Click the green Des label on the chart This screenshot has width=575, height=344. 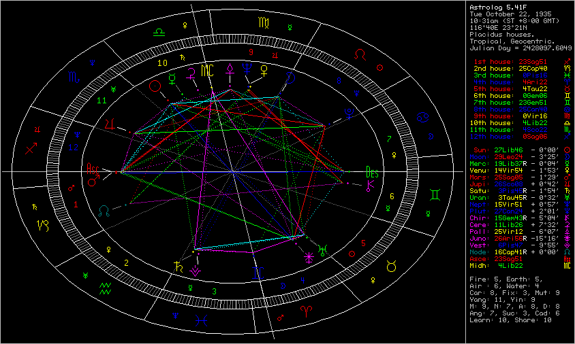point(372,171)
